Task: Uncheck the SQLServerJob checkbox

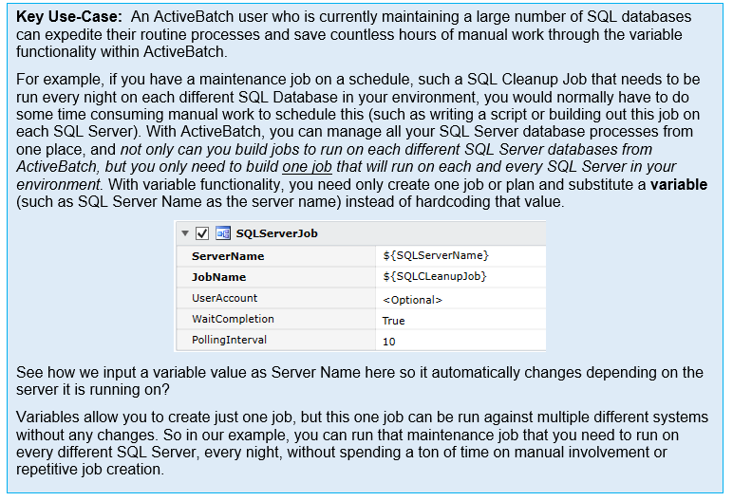Action: pyautogui.click(x=202, y=233)
